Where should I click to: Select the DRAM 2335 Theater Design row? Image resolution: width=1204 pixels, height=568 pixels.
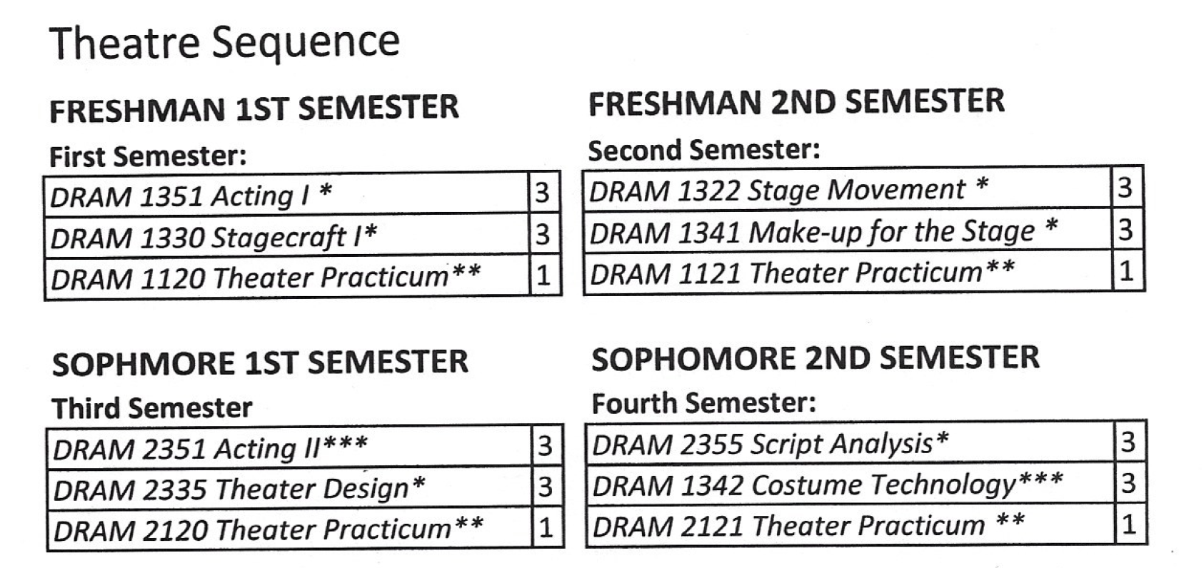pos(305,487)
